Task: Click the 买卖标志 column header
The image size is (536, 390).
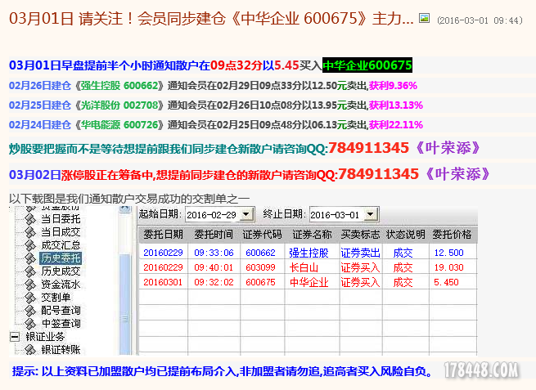Action: pyautogui.click(x=361, y=235)
